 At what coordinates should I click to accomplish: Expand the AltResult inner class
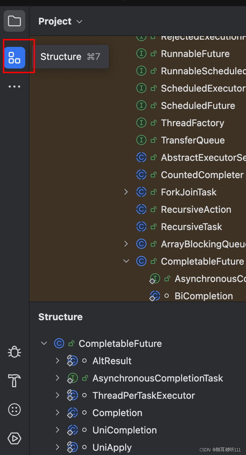point(57,361)
